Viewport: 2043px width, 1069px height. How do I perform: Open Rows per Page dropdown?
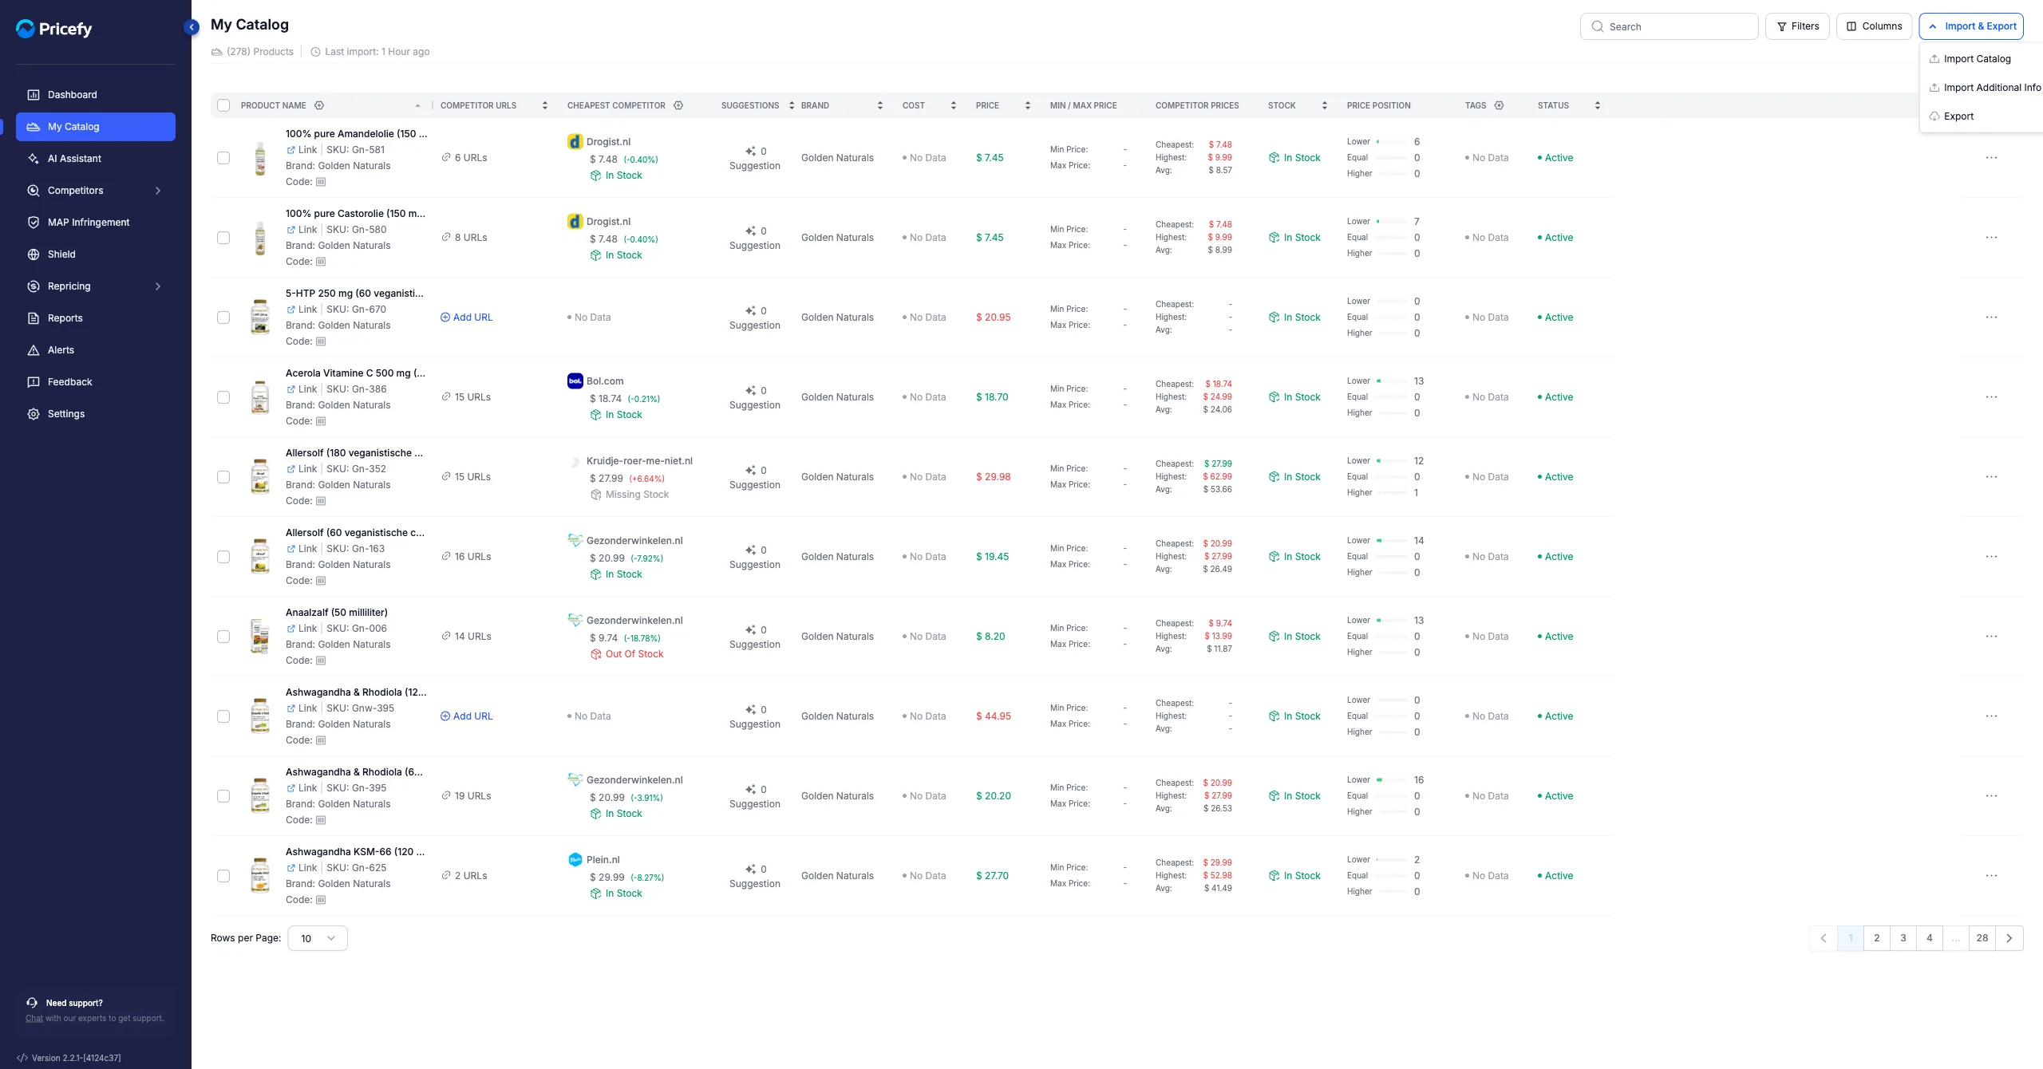click(318, 938)
